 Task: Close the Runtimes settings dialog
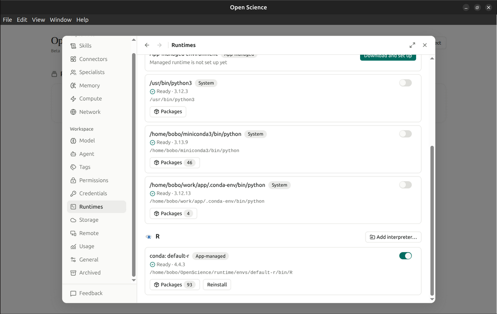point(425,45)
